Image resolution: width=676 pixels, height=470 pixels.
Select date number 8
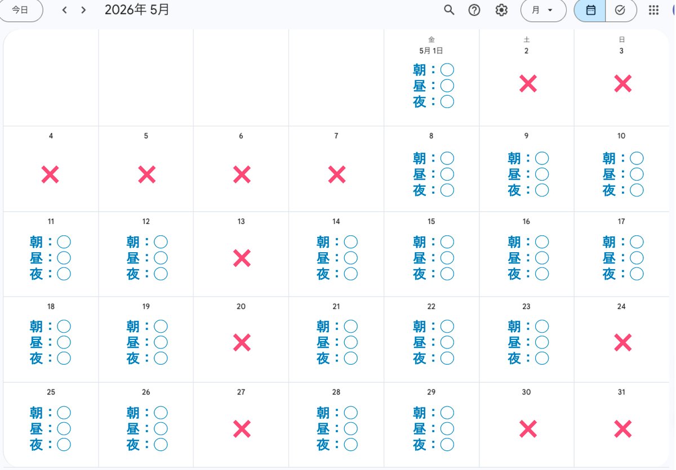click(x=432, y=136)
